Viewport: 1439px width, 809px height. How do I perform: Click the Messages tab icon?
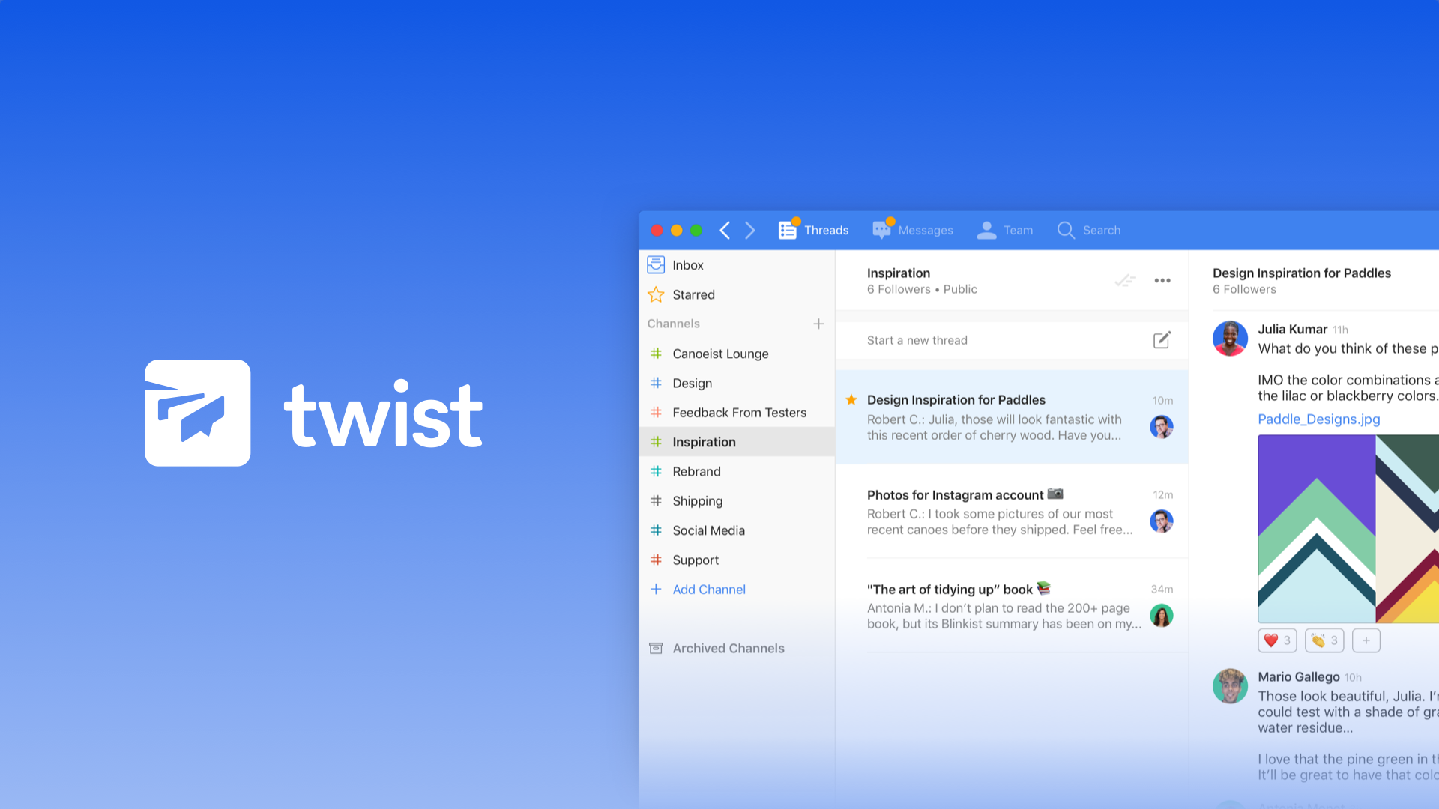(881, 230)
